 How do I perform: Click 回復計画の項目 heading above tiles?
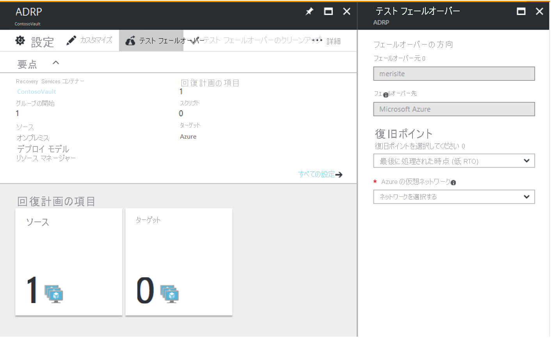click(56, 201)
